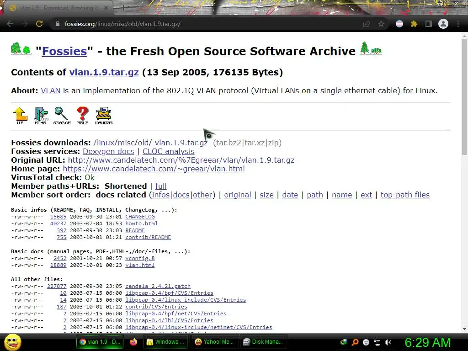The width and height of the screenshot is (468, 351).
Task: Reload the page with the refresh icon
Action: click(x=39, y=24)
